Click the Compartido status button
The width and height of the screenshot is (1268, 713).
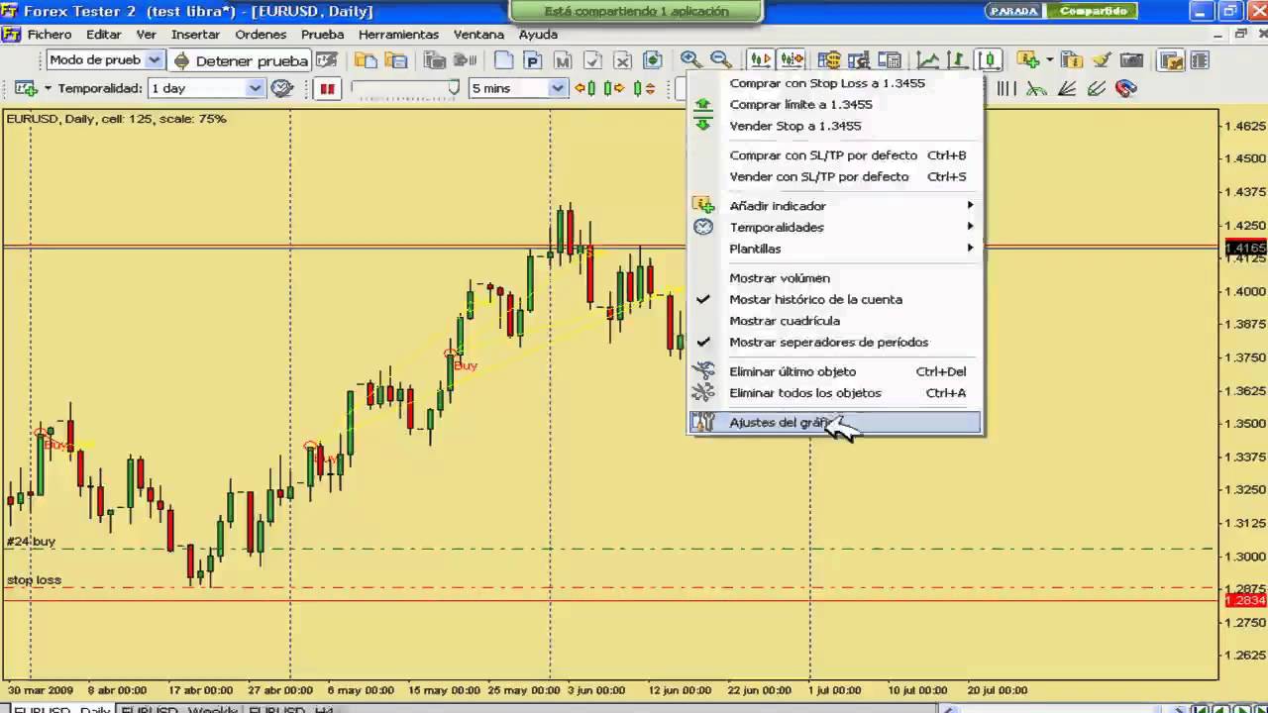pyautogui.click(x=1093, y=11)
